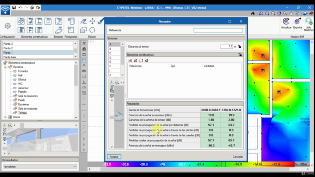The height and width of the screenshot is (177, 315).
Task: Select Terraza in the Recintos tree
Action: tap(22, 113)
